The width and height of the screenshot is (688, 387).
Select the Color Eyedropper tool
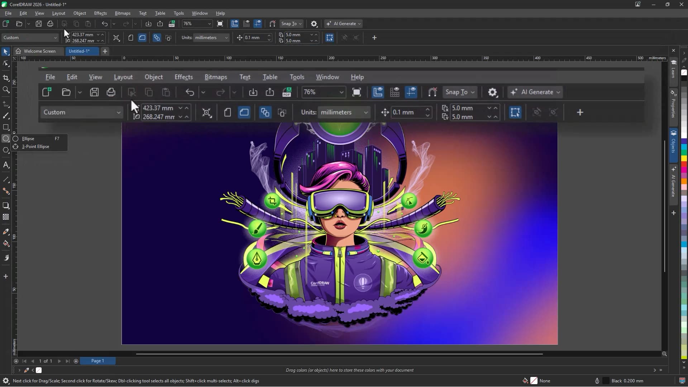point(6,232)
